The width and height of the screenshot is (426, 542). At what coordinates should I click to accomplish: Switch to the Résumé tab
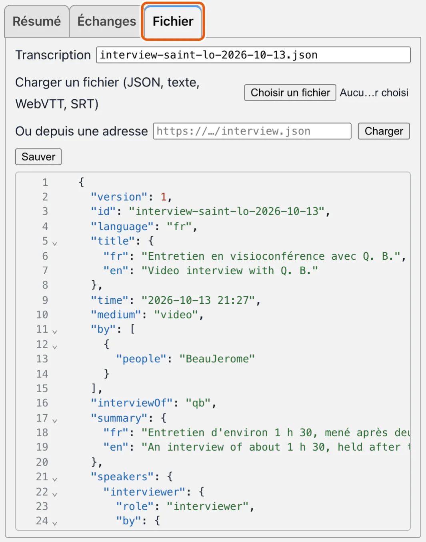(37, 21)
